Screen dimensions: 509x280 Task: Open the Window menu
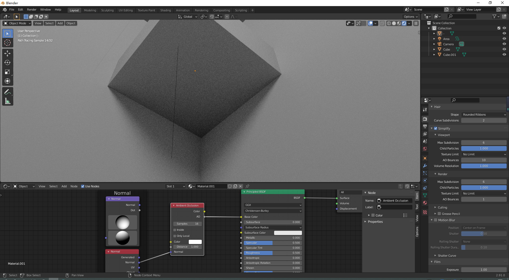[46, 10]
